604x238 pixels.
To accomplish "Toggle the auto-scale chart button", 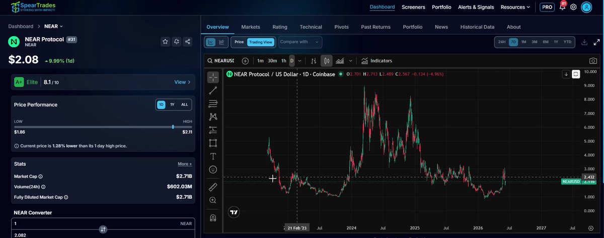I will pyautogui.click(x=576, y=74).
